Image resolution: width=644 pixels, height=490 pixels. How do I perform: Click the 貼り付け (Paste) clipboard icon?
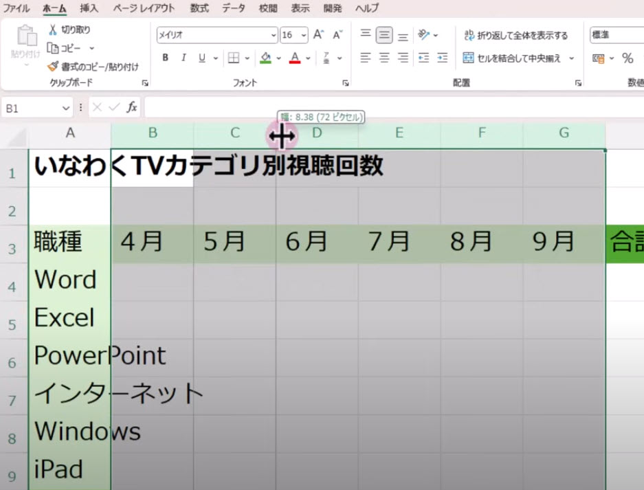tap(26, 35)
